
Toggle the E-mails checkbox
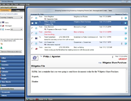click(1, 29)
